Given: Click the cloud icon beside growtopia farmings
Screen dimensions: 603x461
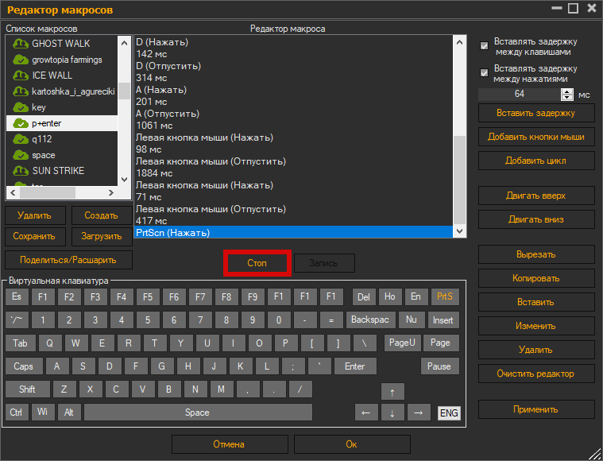Looking at the screenshot, I should click(21, 60).
